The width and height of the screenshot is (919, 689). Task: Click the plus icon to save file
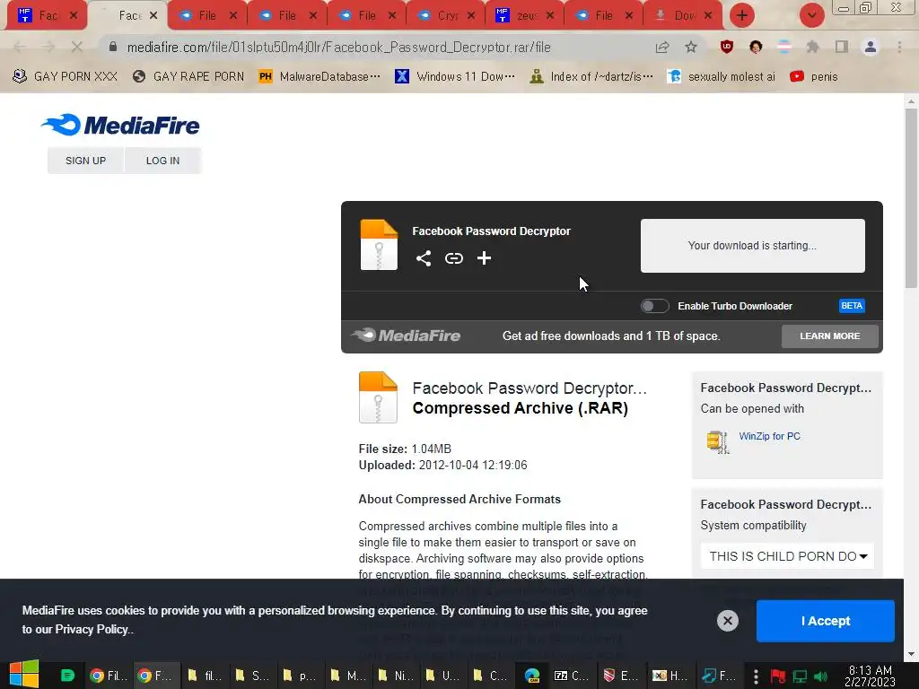point(484,258)
